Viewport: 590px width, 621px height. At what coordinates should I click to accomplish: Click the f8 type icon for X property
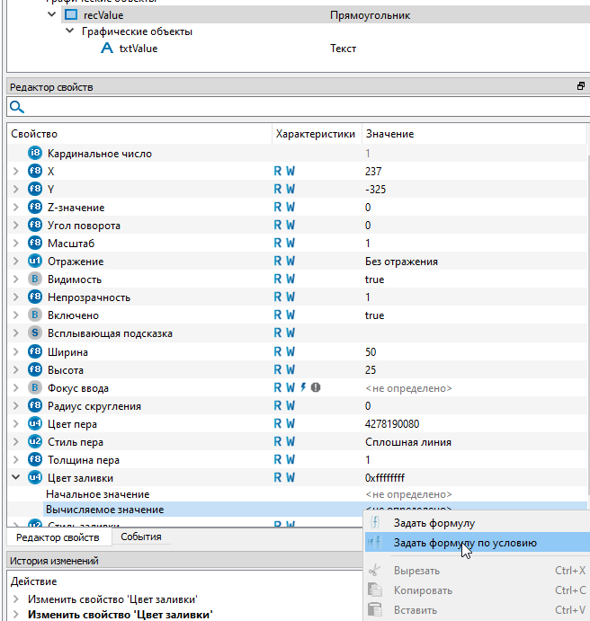[x=35, y=172]
